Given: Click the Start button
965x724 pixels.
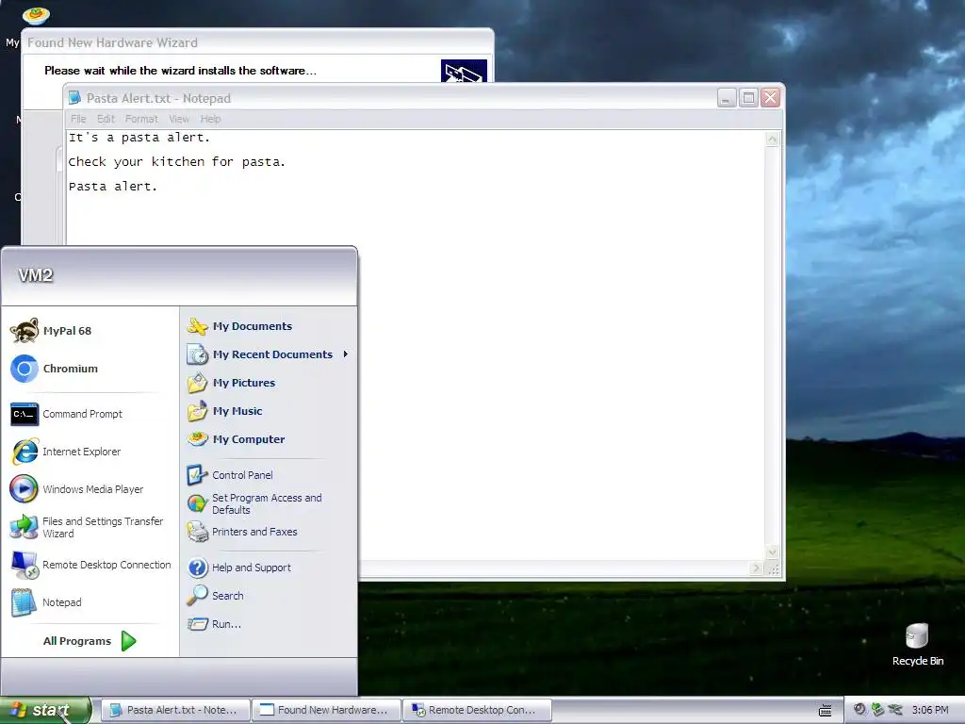Looking at the screenshot, I should click(45, 710).
